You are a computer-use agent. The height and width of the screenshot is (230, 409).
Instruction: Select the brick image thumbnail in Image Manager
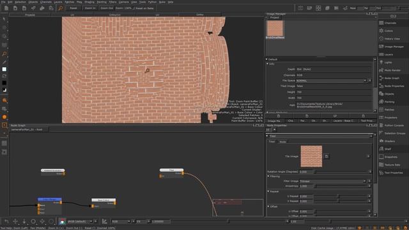click(275, 28)
